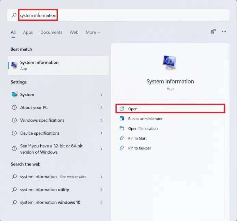Choose Open file location

pyautogui.click(x=170, y=129)
